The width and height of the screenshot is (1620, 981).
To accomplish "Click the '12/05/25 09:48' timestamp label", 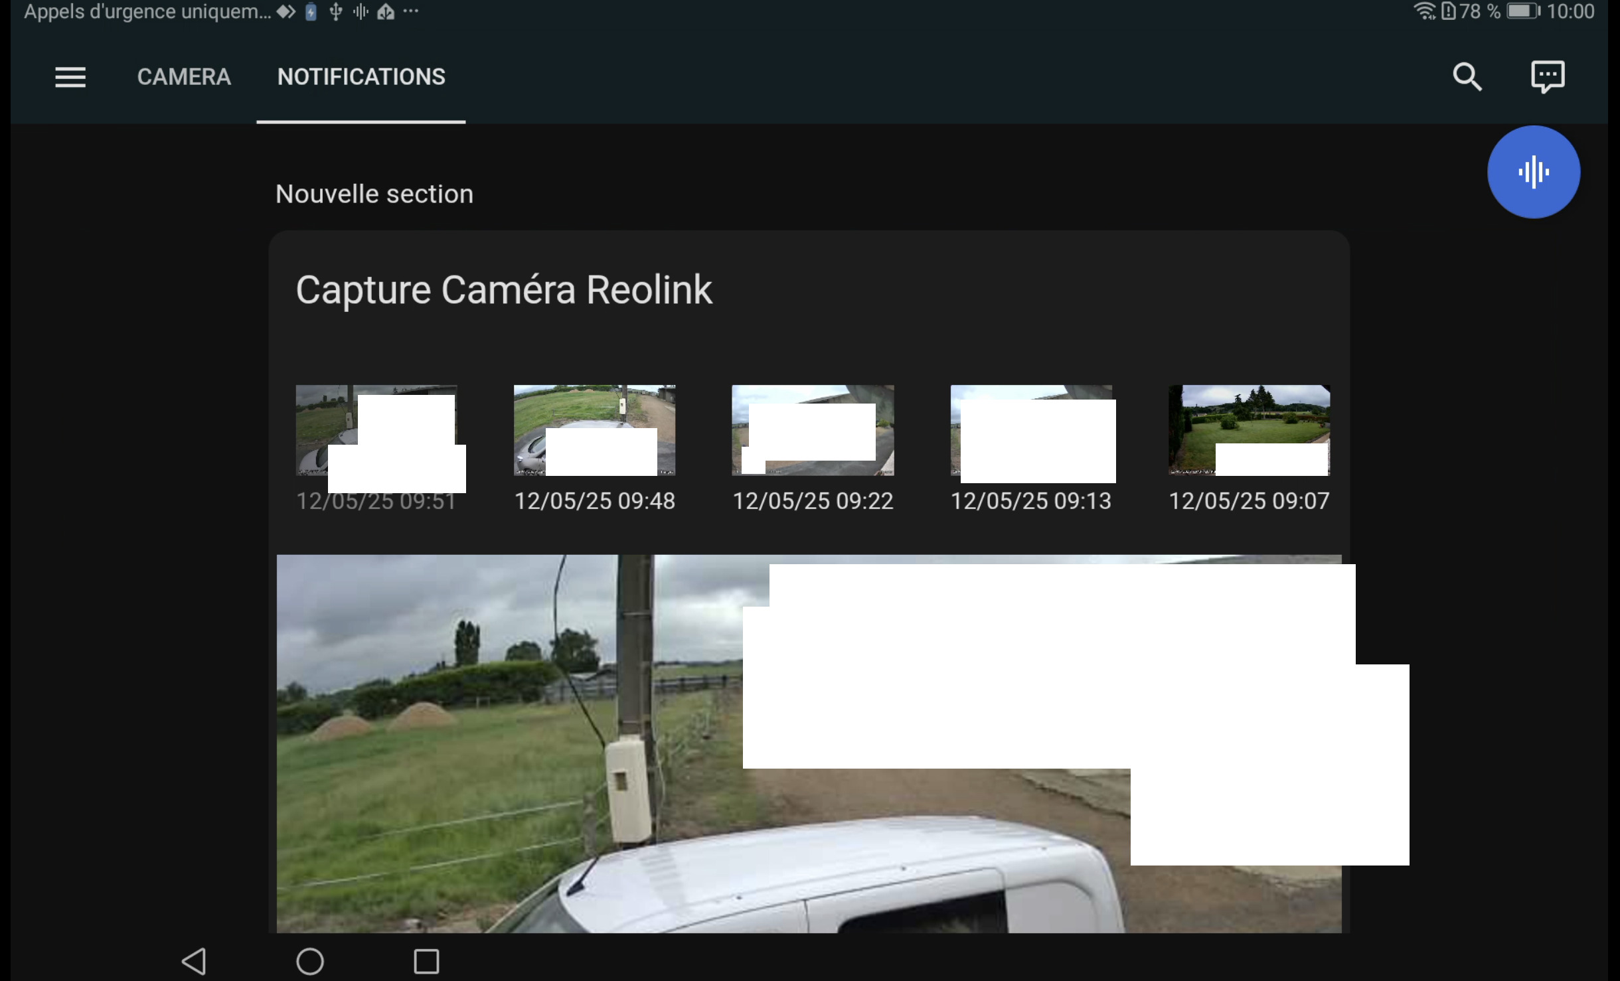I will [595, 501].
